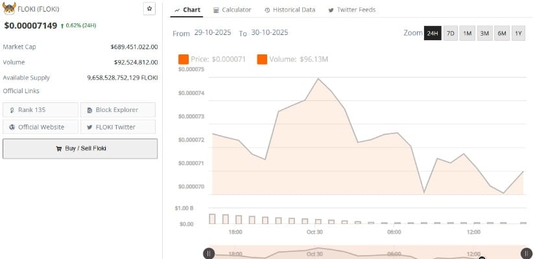Screen dimensions: 535x259
Task: Click the FLOKI coin logo icon
Action: 9,8
